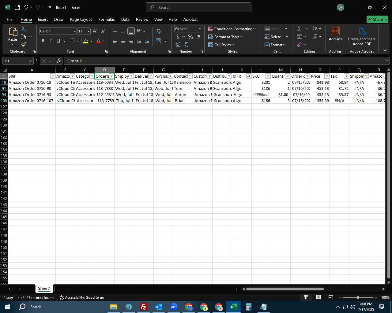Open Sort & Filter icon
The image size is (392, 313).
click(x=315, y=29)
